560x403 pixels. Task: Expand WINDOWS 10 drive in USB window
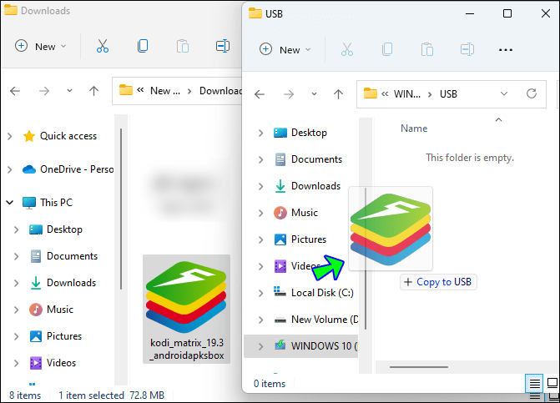pyautogui.click(x=260, y=346)
